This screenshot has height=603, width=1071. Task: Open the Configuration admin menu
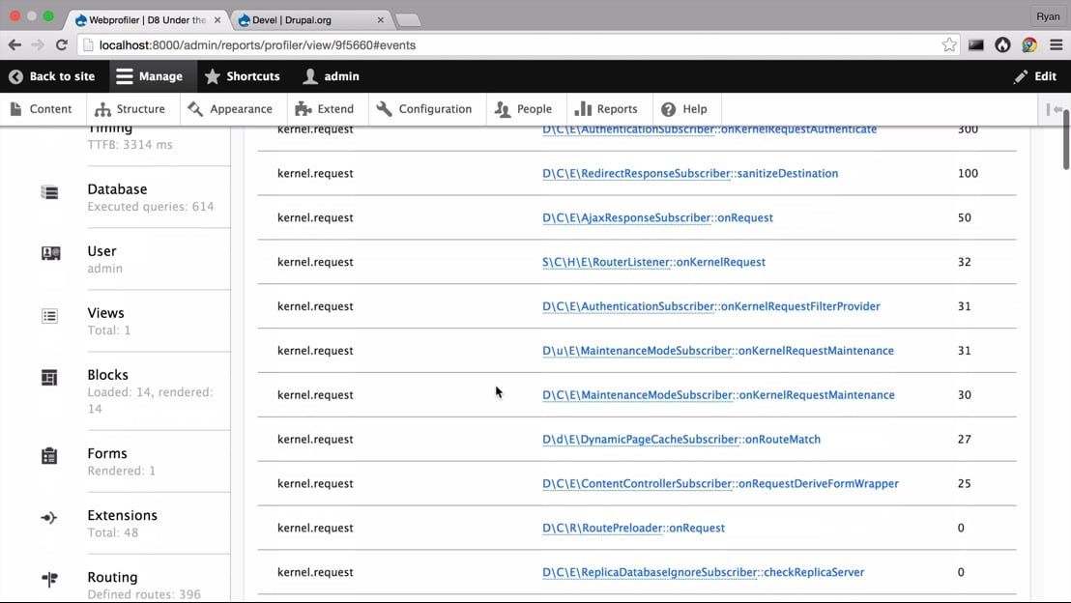pyautogui.click(x=424, y=109)
